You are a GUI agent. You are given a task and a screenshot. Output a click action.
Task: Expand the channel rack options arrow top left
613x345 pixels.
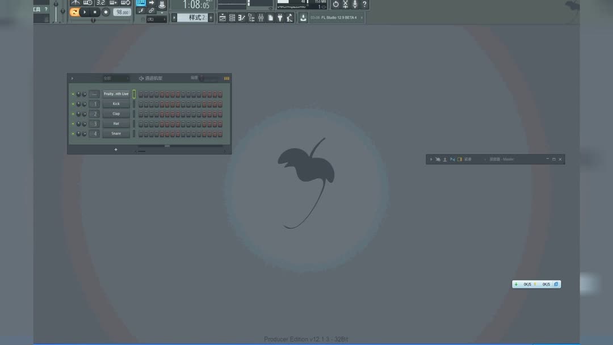pos(72,78)
